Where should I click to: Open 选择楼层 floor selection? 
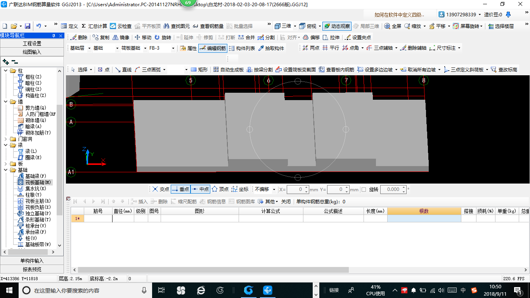pos(501,26)
